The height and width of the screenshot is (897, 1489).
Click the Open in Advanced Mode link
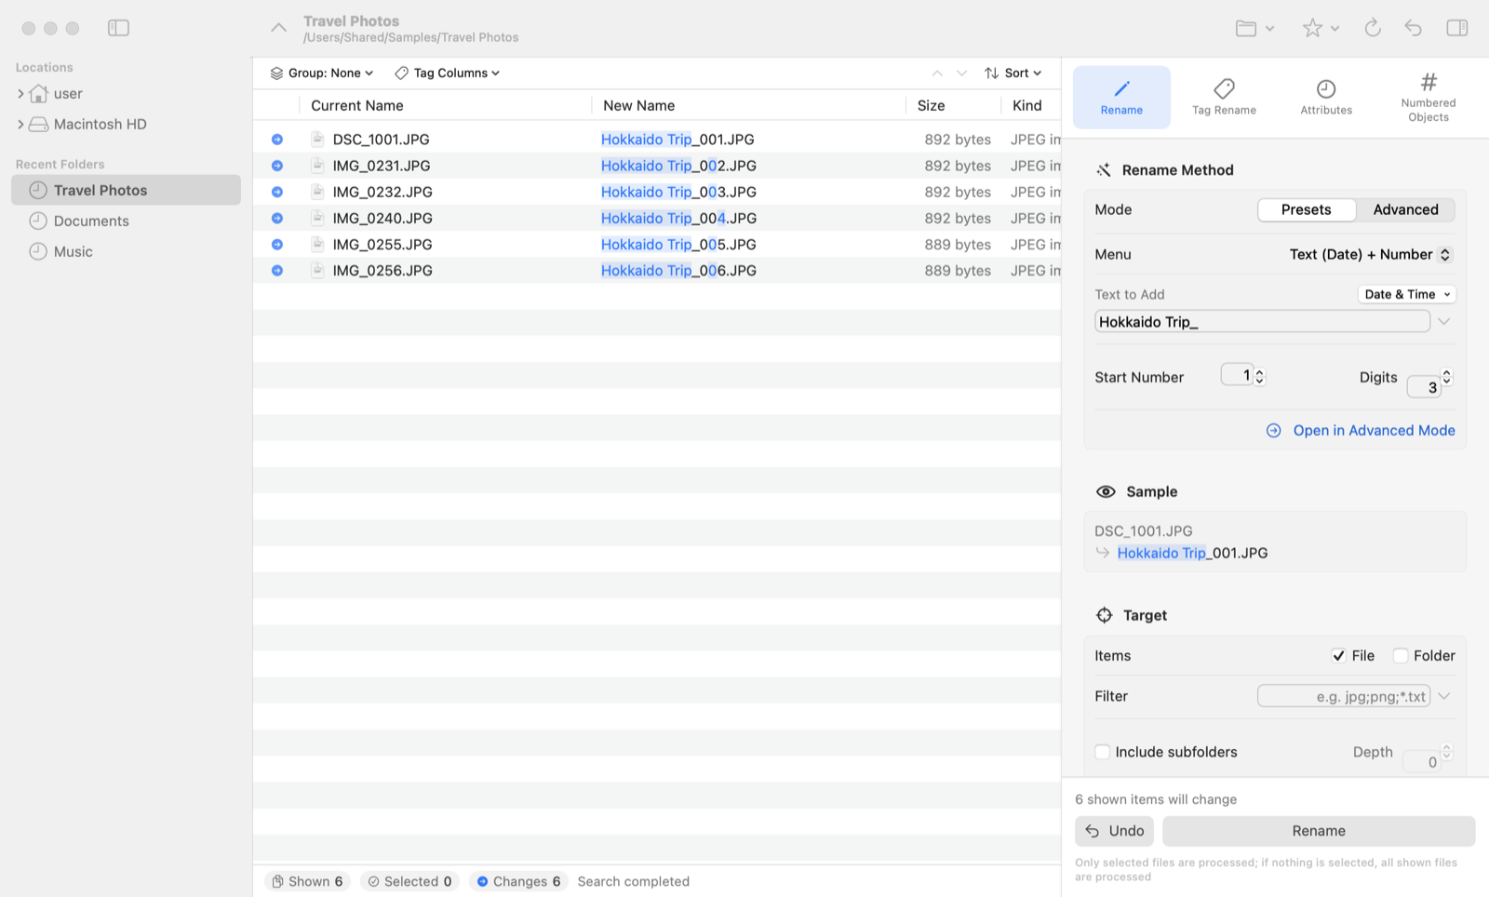1374,430
